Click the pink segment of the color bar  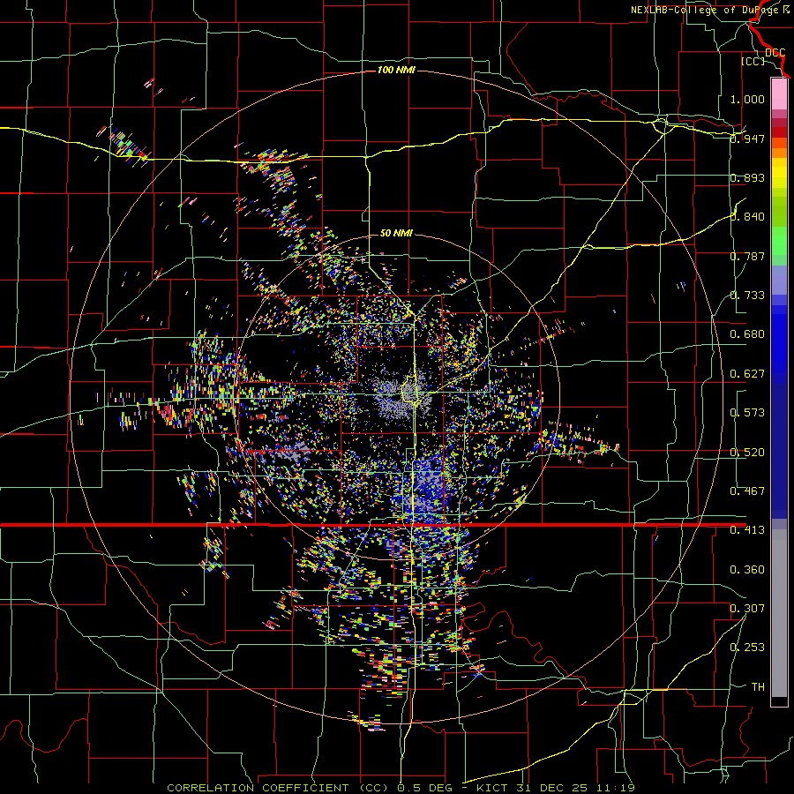[779, 94]
